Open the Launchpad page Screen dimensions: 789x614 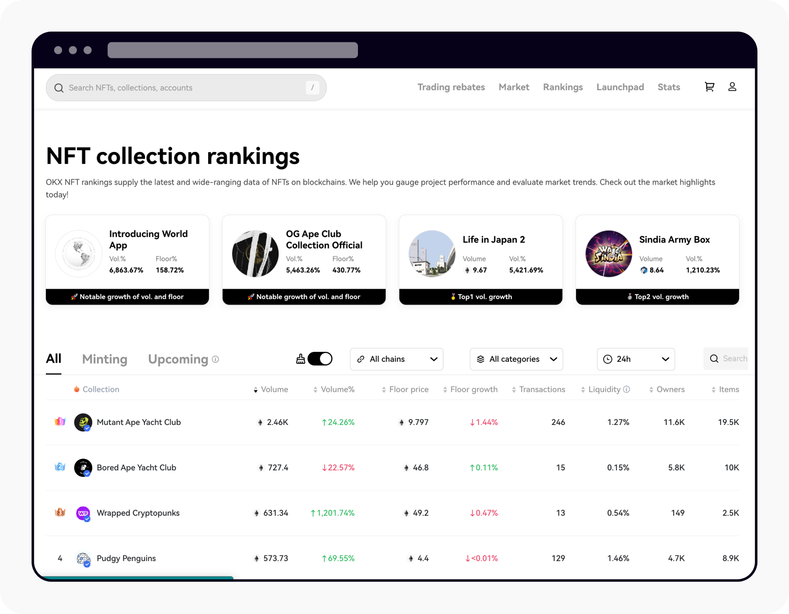(x=620, y=87)
